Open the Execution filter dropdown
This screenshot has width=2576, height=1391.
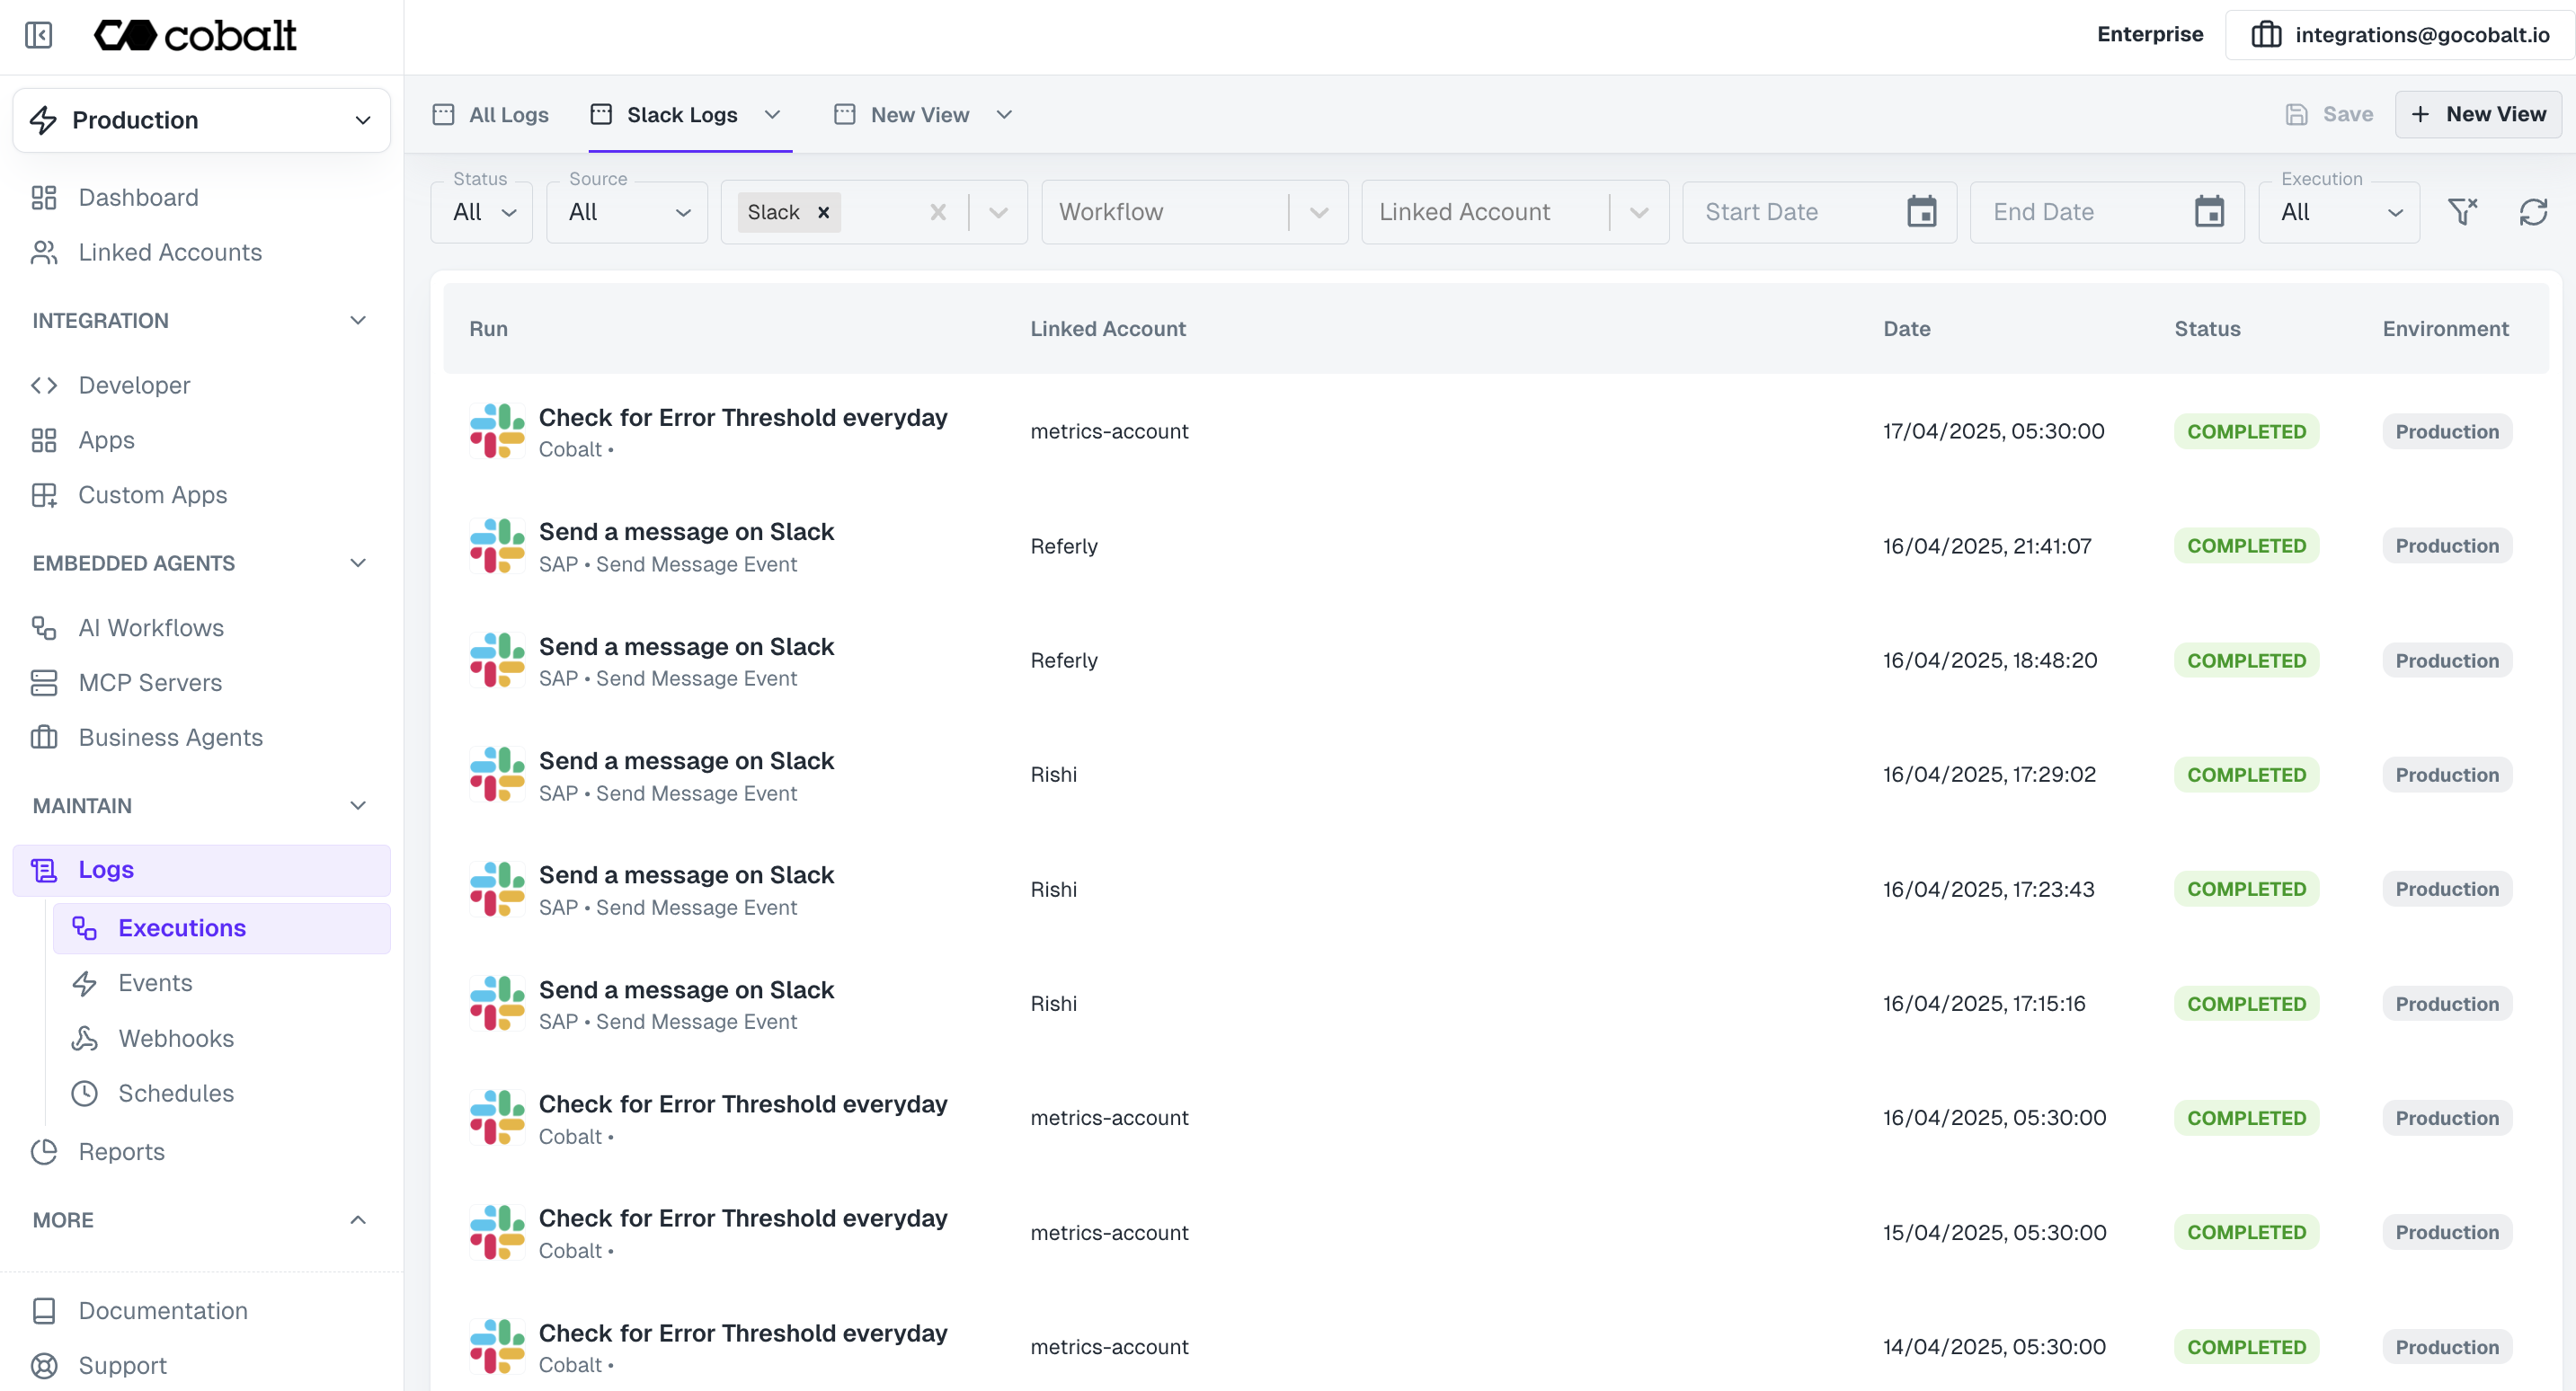click(2339, 211)
